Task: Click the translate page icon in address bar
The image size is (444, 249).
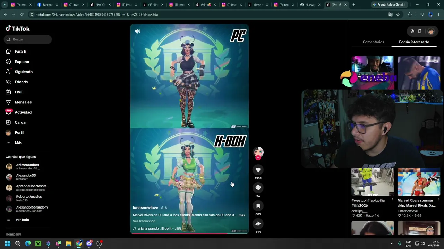Action: click(x=391, y=15)
